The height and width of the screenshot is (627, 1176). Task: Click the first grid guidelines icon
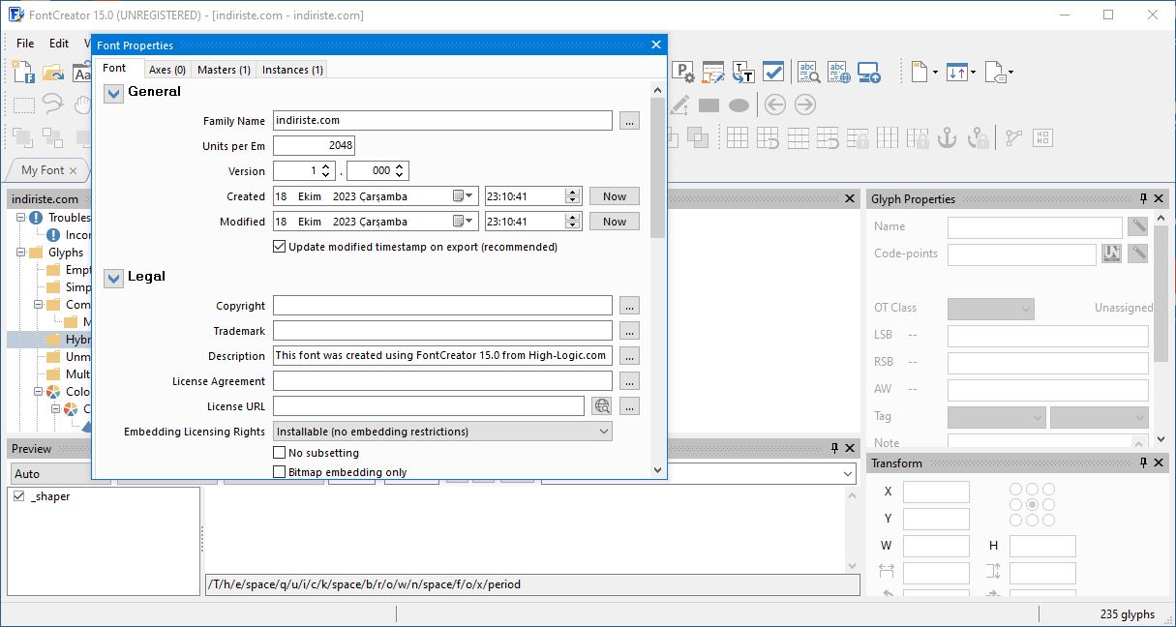pyautogui.click(x=738, y=137)
